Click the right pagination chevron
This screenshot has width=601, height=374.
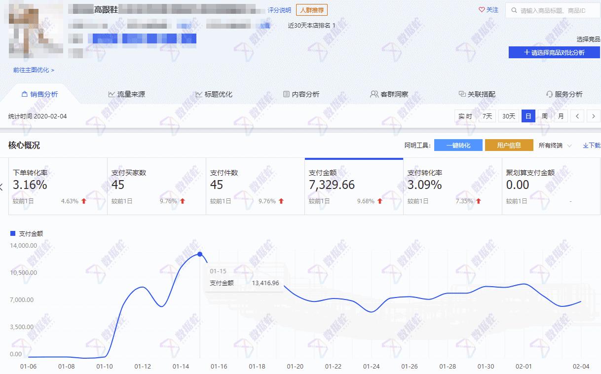594,116
